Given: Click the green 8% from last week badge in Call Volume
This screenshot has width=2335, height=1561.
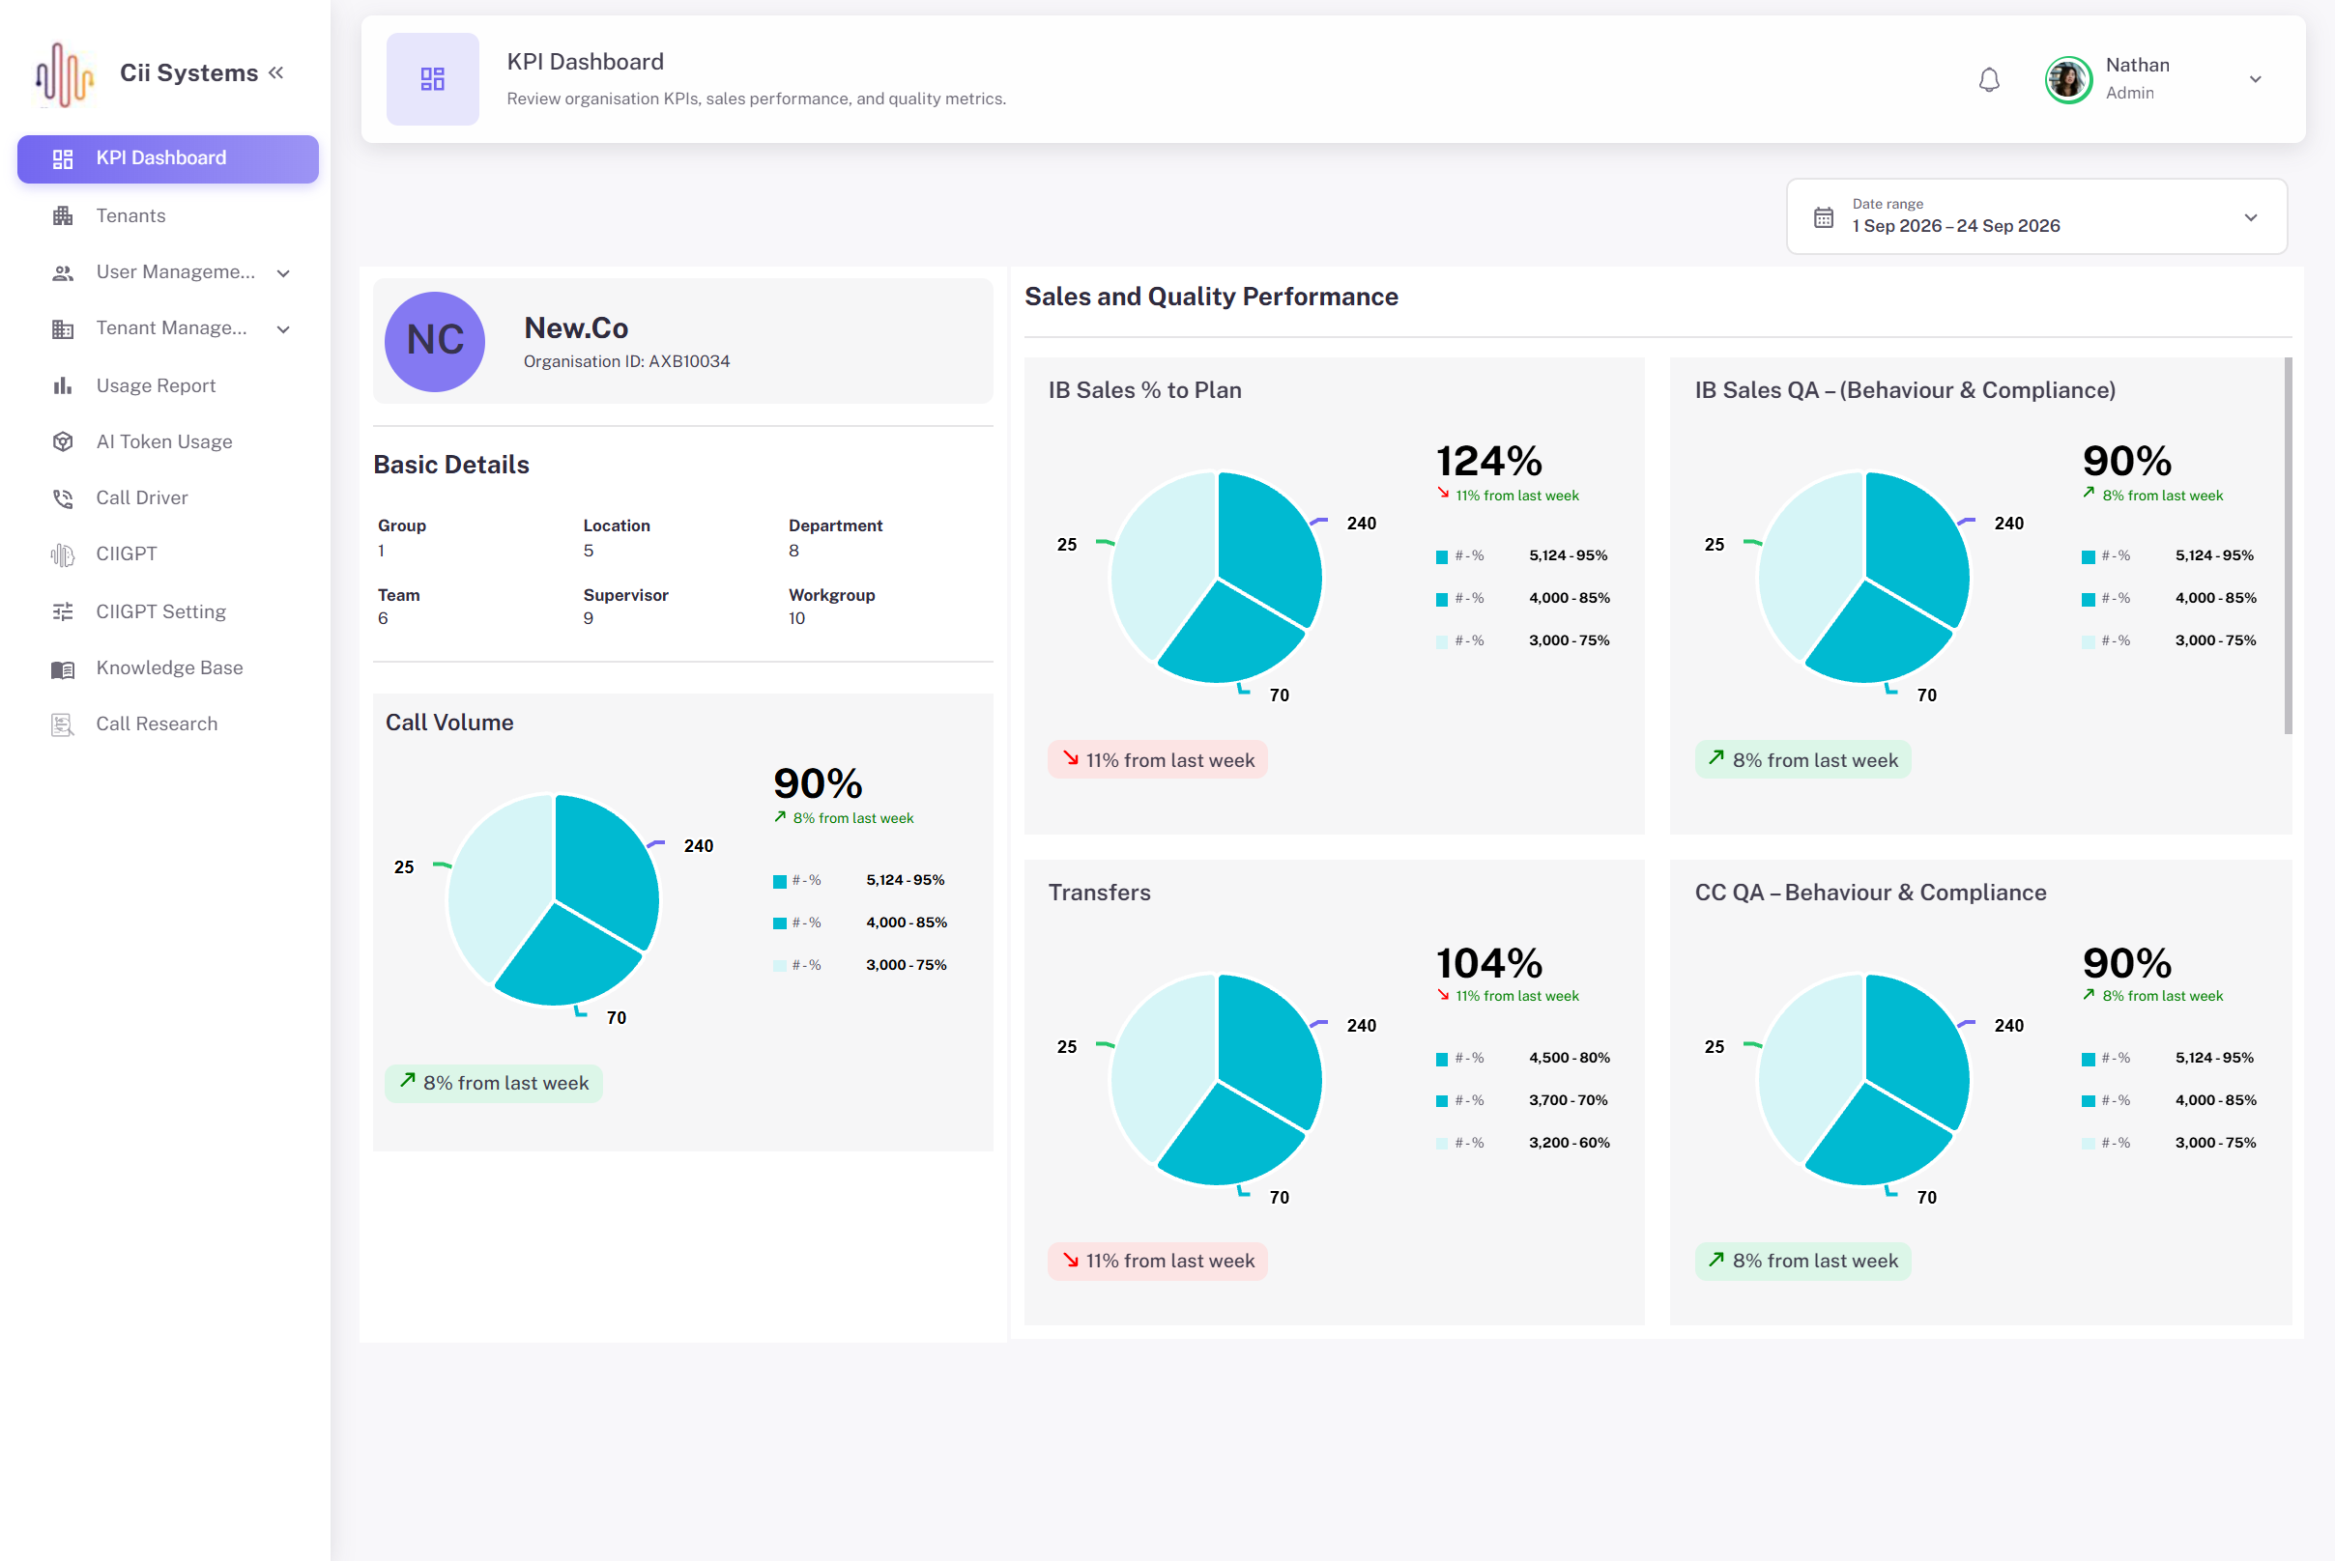Looking at the screenshot, I should pyautogui.click(x=493, y=1082).
